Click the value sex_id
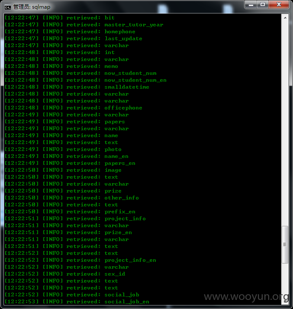 pos(115,274)
